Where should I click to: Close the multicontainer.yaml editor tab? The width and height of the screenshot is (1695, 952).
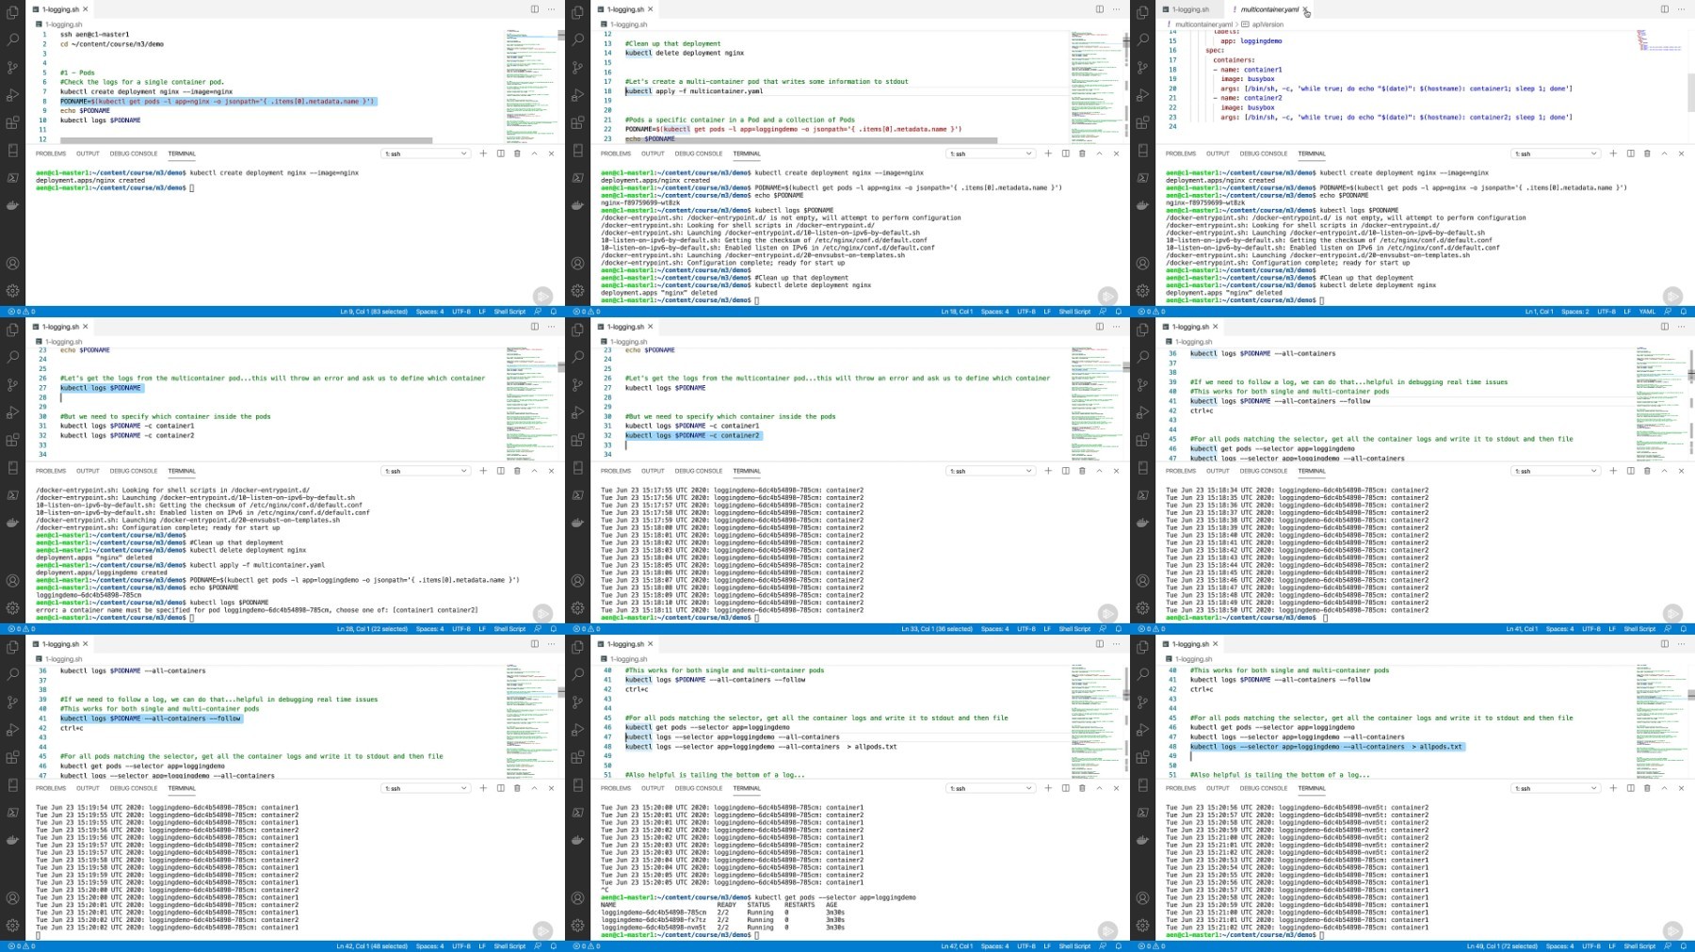[x=1306, y=9]
